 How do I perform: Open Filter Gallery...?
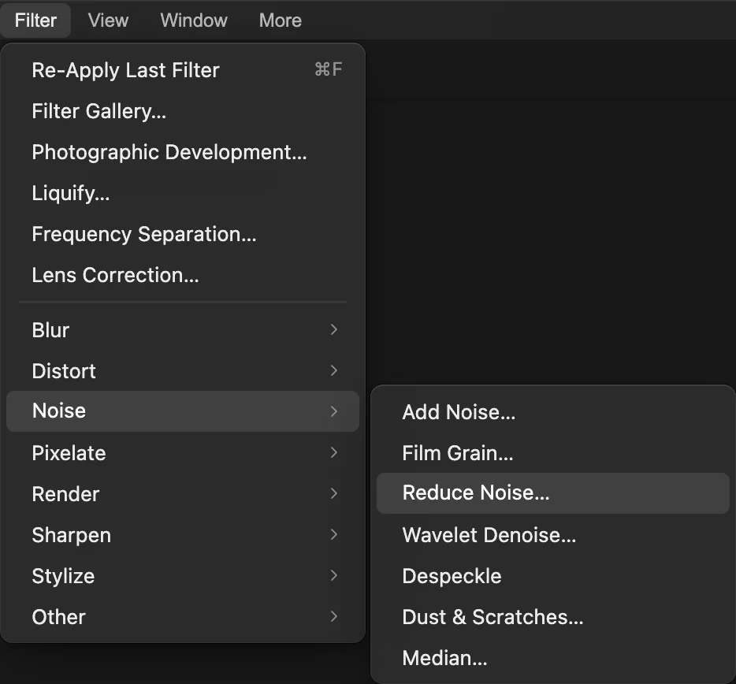point(183,111)
